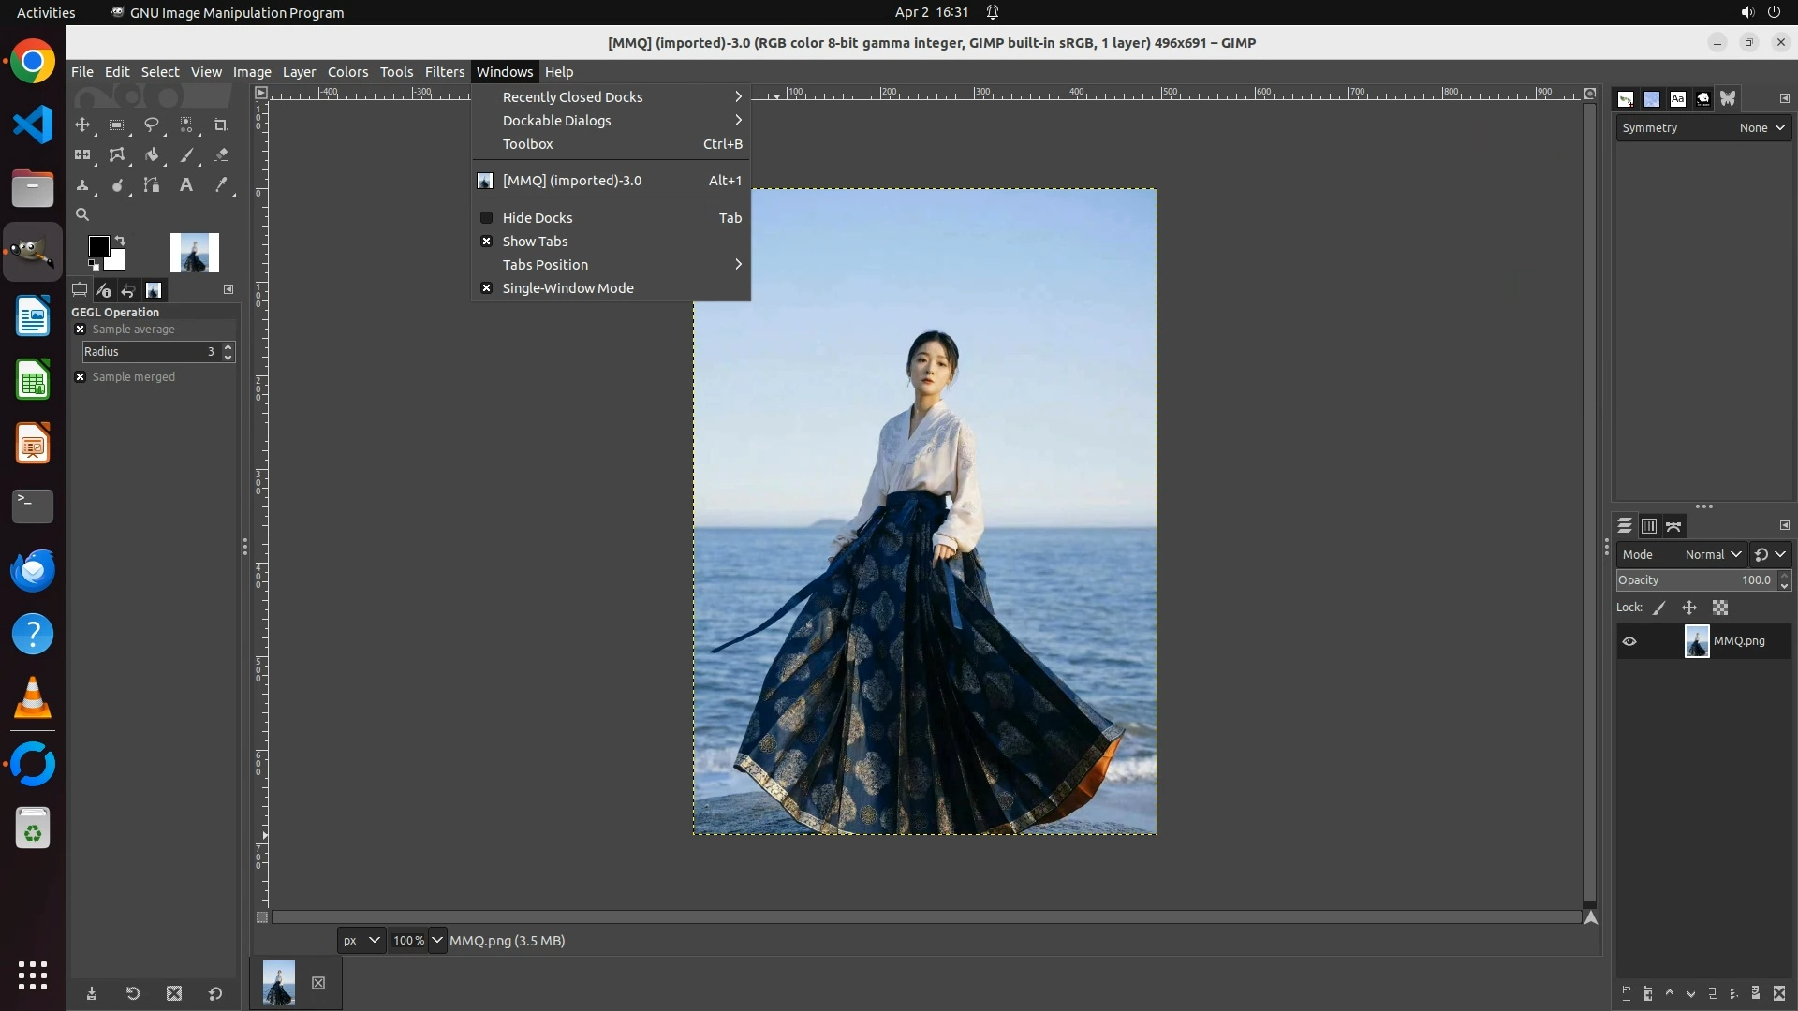Swap foreground and background colors
The height and width of the screenshot is (1011, 1798).
(x=120, y=241)
